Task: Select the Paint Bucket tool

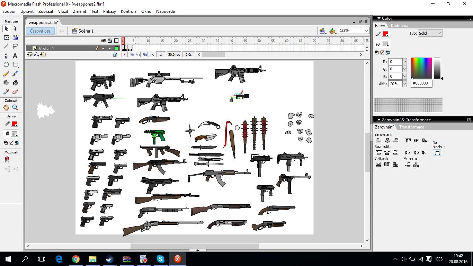Action: tap(15, 82)
